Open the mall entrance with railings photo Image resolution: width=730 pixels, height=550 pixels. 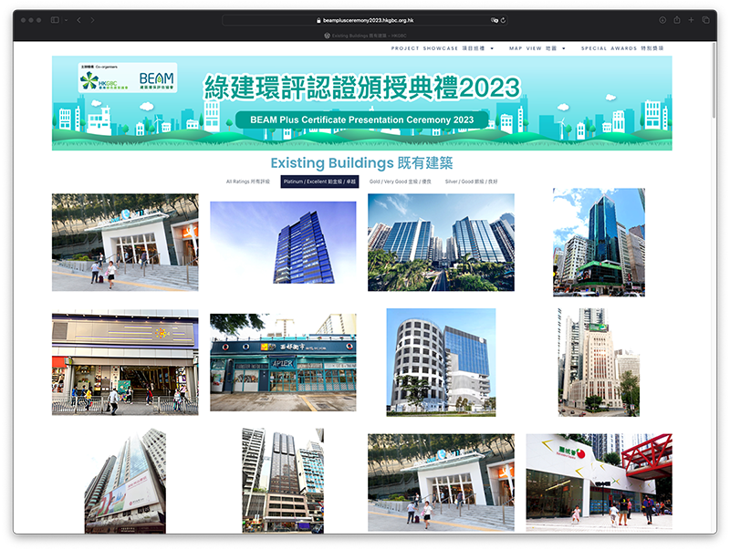(125, 362)
